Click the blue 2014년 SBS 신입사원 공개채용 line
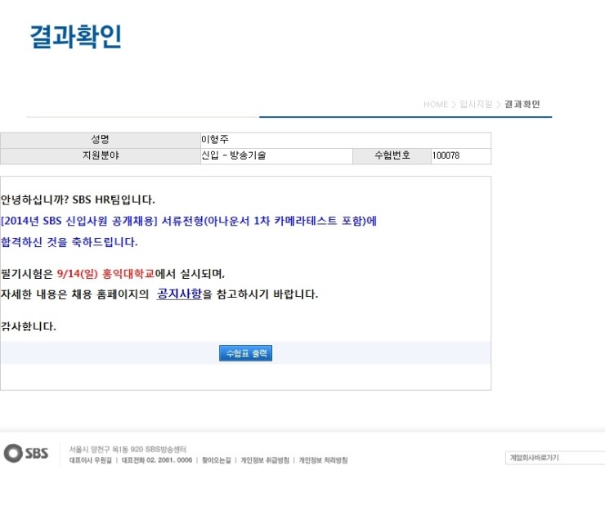The width and height of the screenshot is (605, 516). coord(188,221)
